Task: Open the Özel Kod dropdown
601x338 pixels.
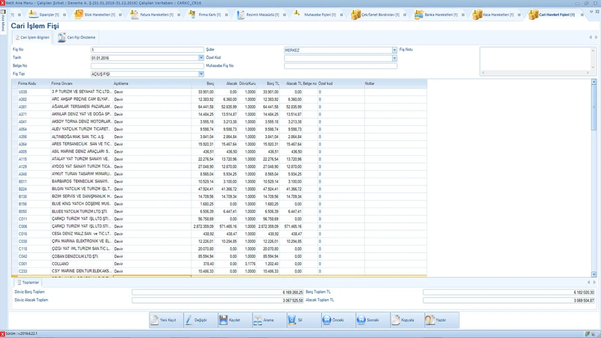Action: coord(394,58)
